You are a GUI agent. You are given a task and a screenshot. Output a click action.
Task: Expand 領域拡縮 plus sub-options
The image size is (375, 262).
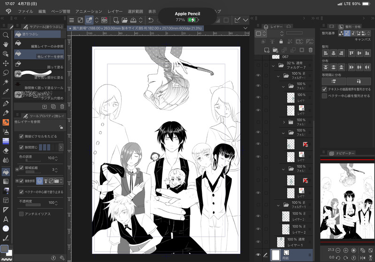(17, 170)
